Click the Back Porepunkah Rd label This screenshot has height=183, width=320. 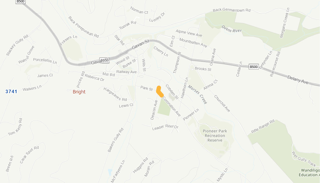pyautogui.click(x=84, y=27)
